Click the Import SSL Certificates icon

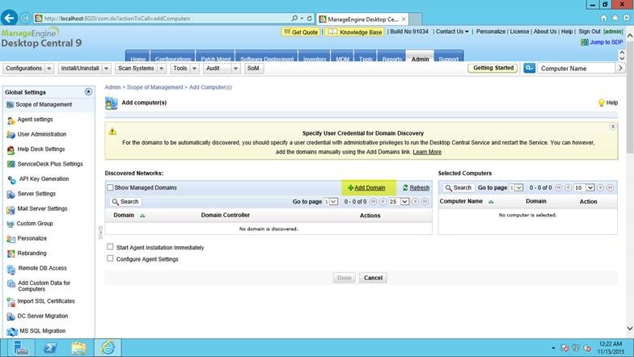click(x=11, y=302)
